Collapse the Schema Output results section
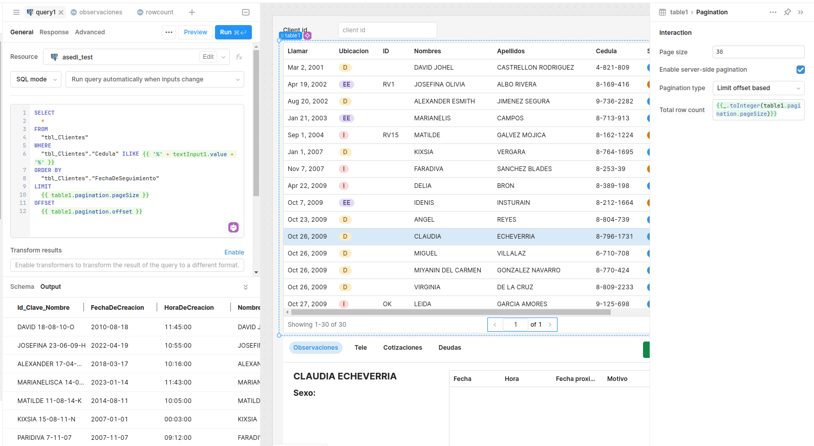Image resolution: width=814 pixels, height=446 pixels. (x=246, y=287)
